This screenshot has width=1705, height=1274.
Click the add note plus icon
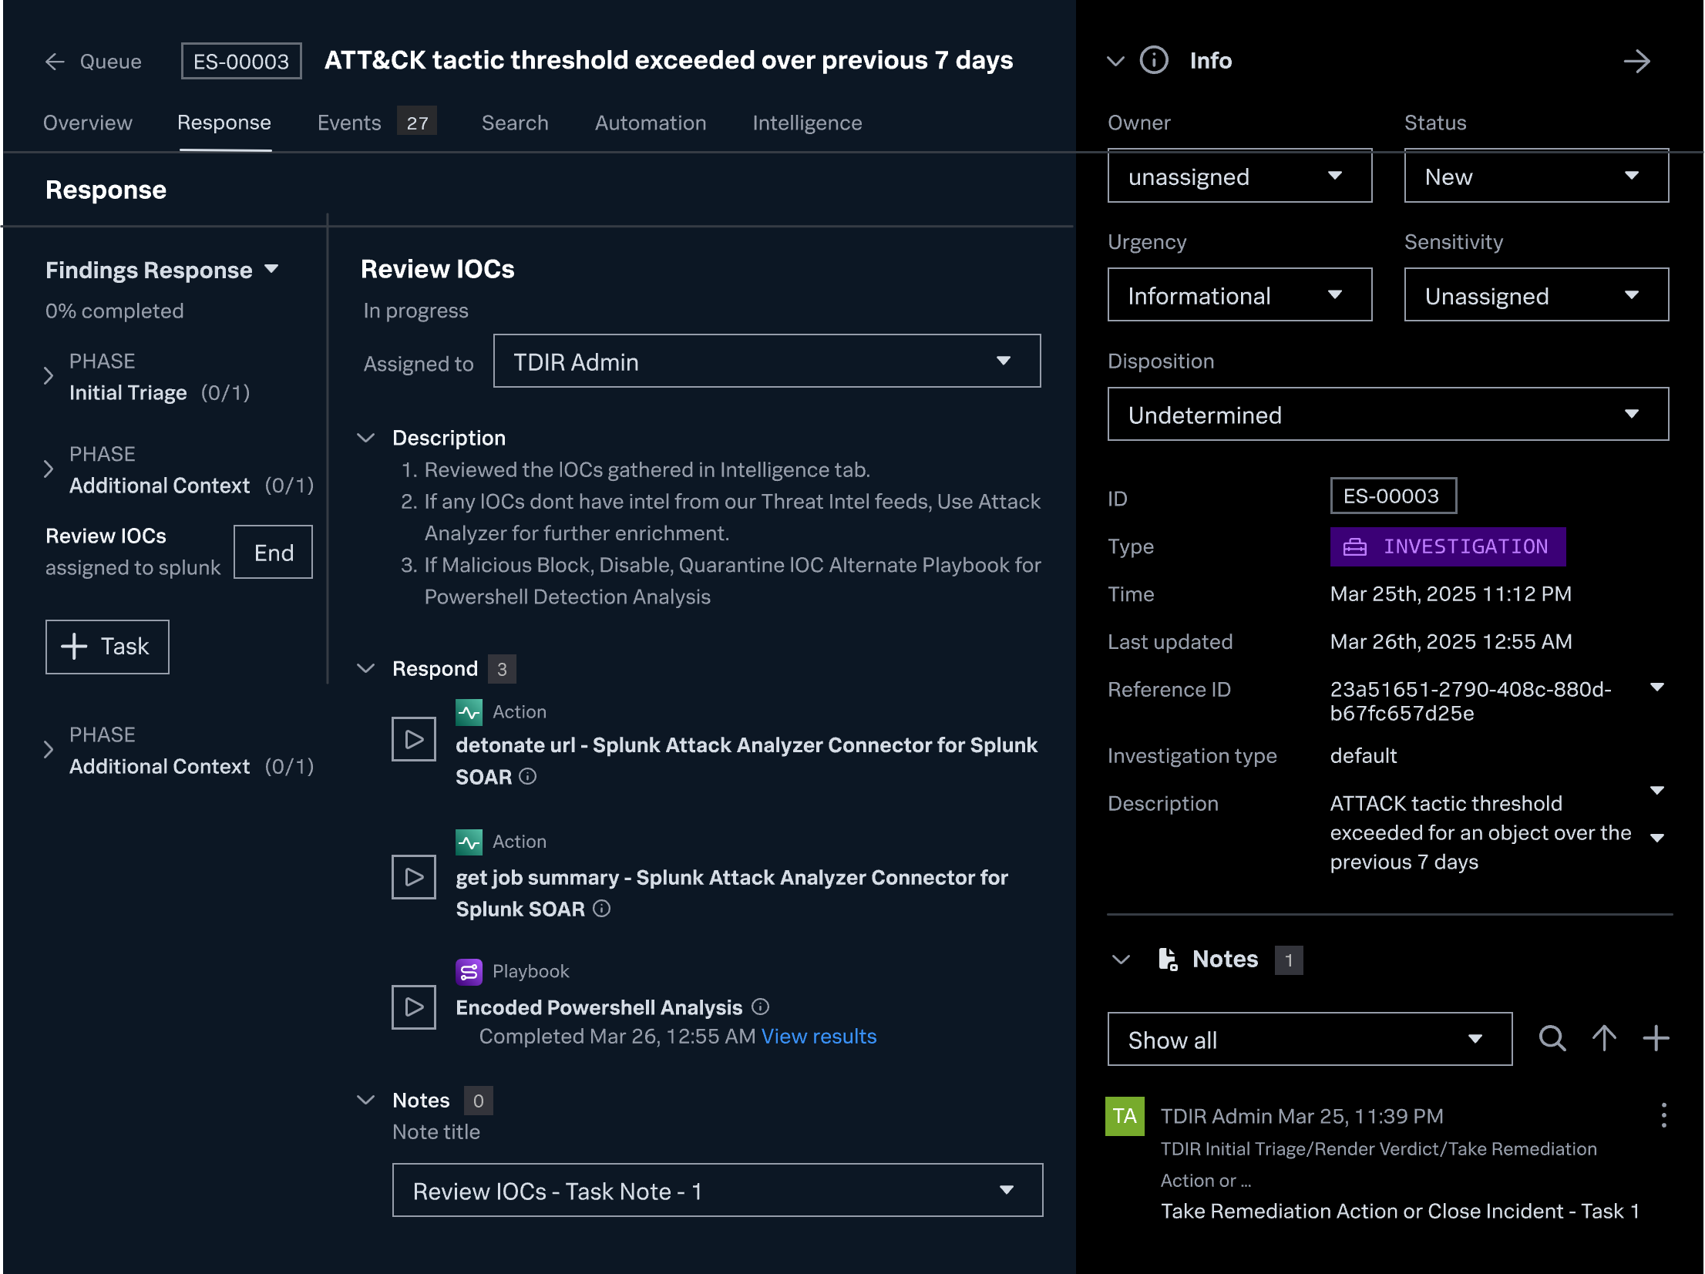1655,1038
